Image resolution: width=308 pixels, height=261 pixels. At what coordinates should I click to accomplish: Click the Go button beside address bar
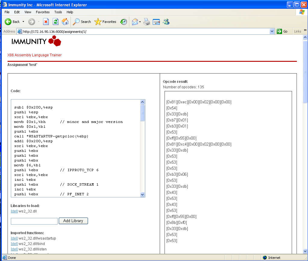(x=282, y=31)
